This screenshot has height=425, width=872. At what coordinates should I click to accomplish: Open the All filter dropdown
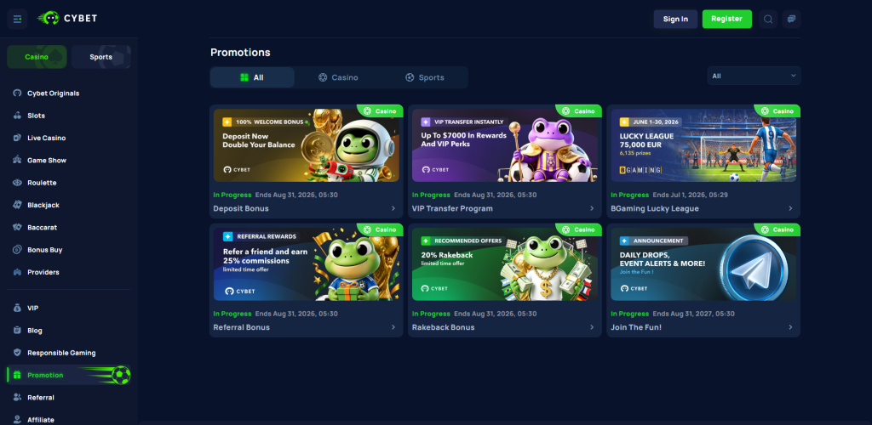tap(754, 76)
